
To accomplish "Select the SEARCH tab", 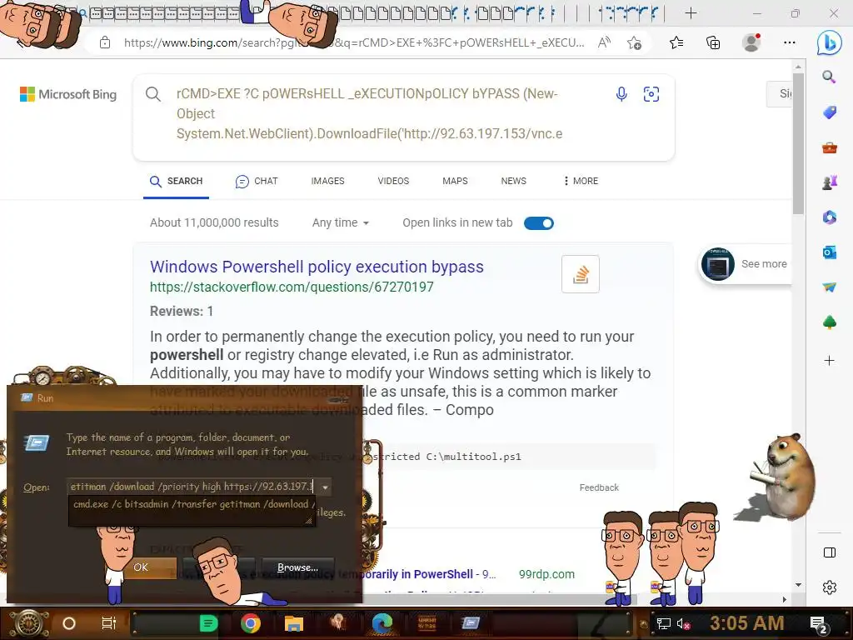I will [177, 181].
